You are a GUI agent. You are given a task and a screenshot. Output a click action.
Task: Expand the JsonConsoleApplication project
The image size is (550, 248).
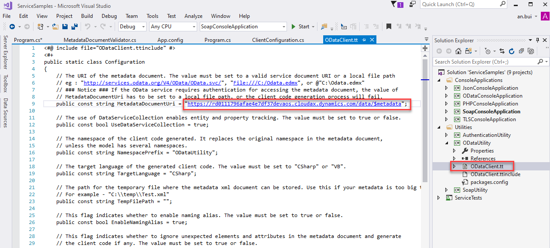(x=446, y=88)
